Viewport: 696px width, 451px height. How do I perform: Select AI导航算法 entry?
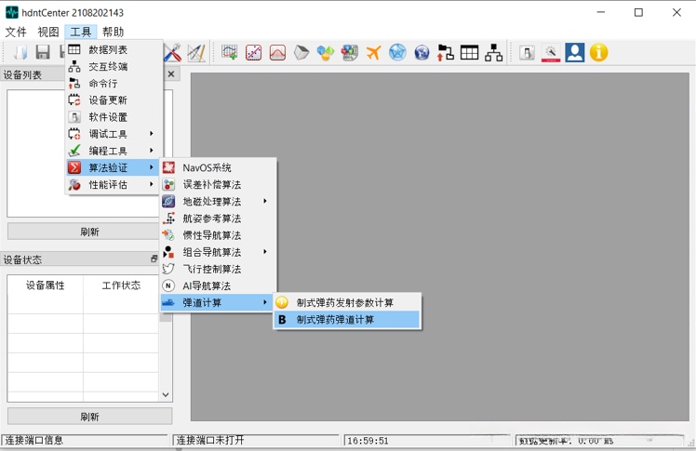coord(218,285)
